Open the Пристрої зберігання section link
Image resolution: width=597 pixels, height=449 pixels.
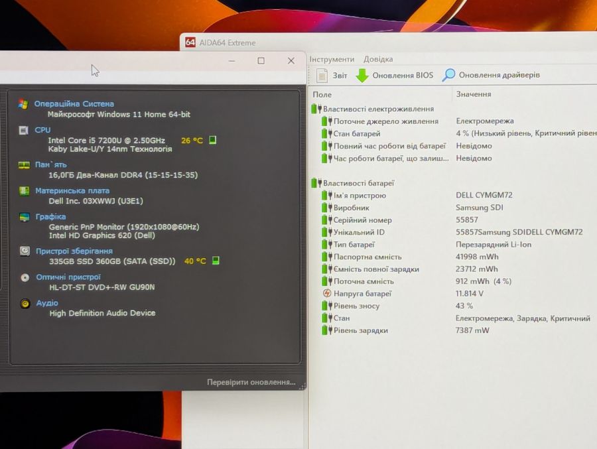(74, 251)
